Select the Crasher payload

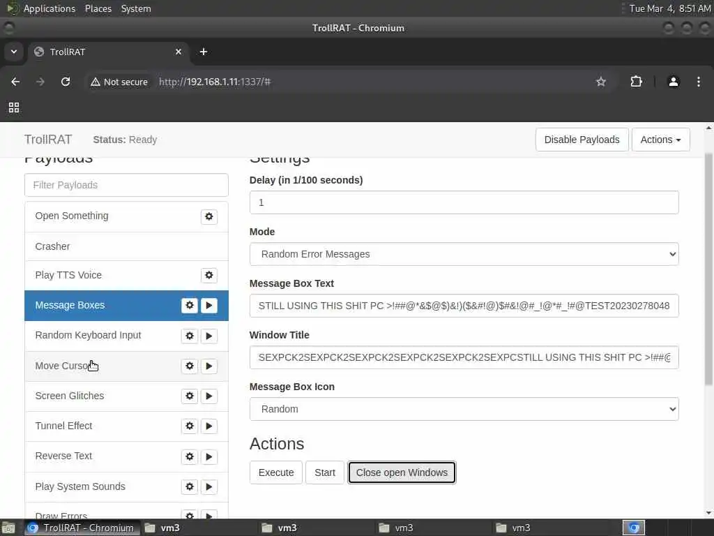click(x=127, y=246)
